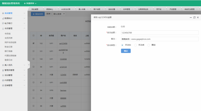Screen dimensions: 201x111
Task: Switch to the 传统玩法管理 tab
Action: (189, 9)
